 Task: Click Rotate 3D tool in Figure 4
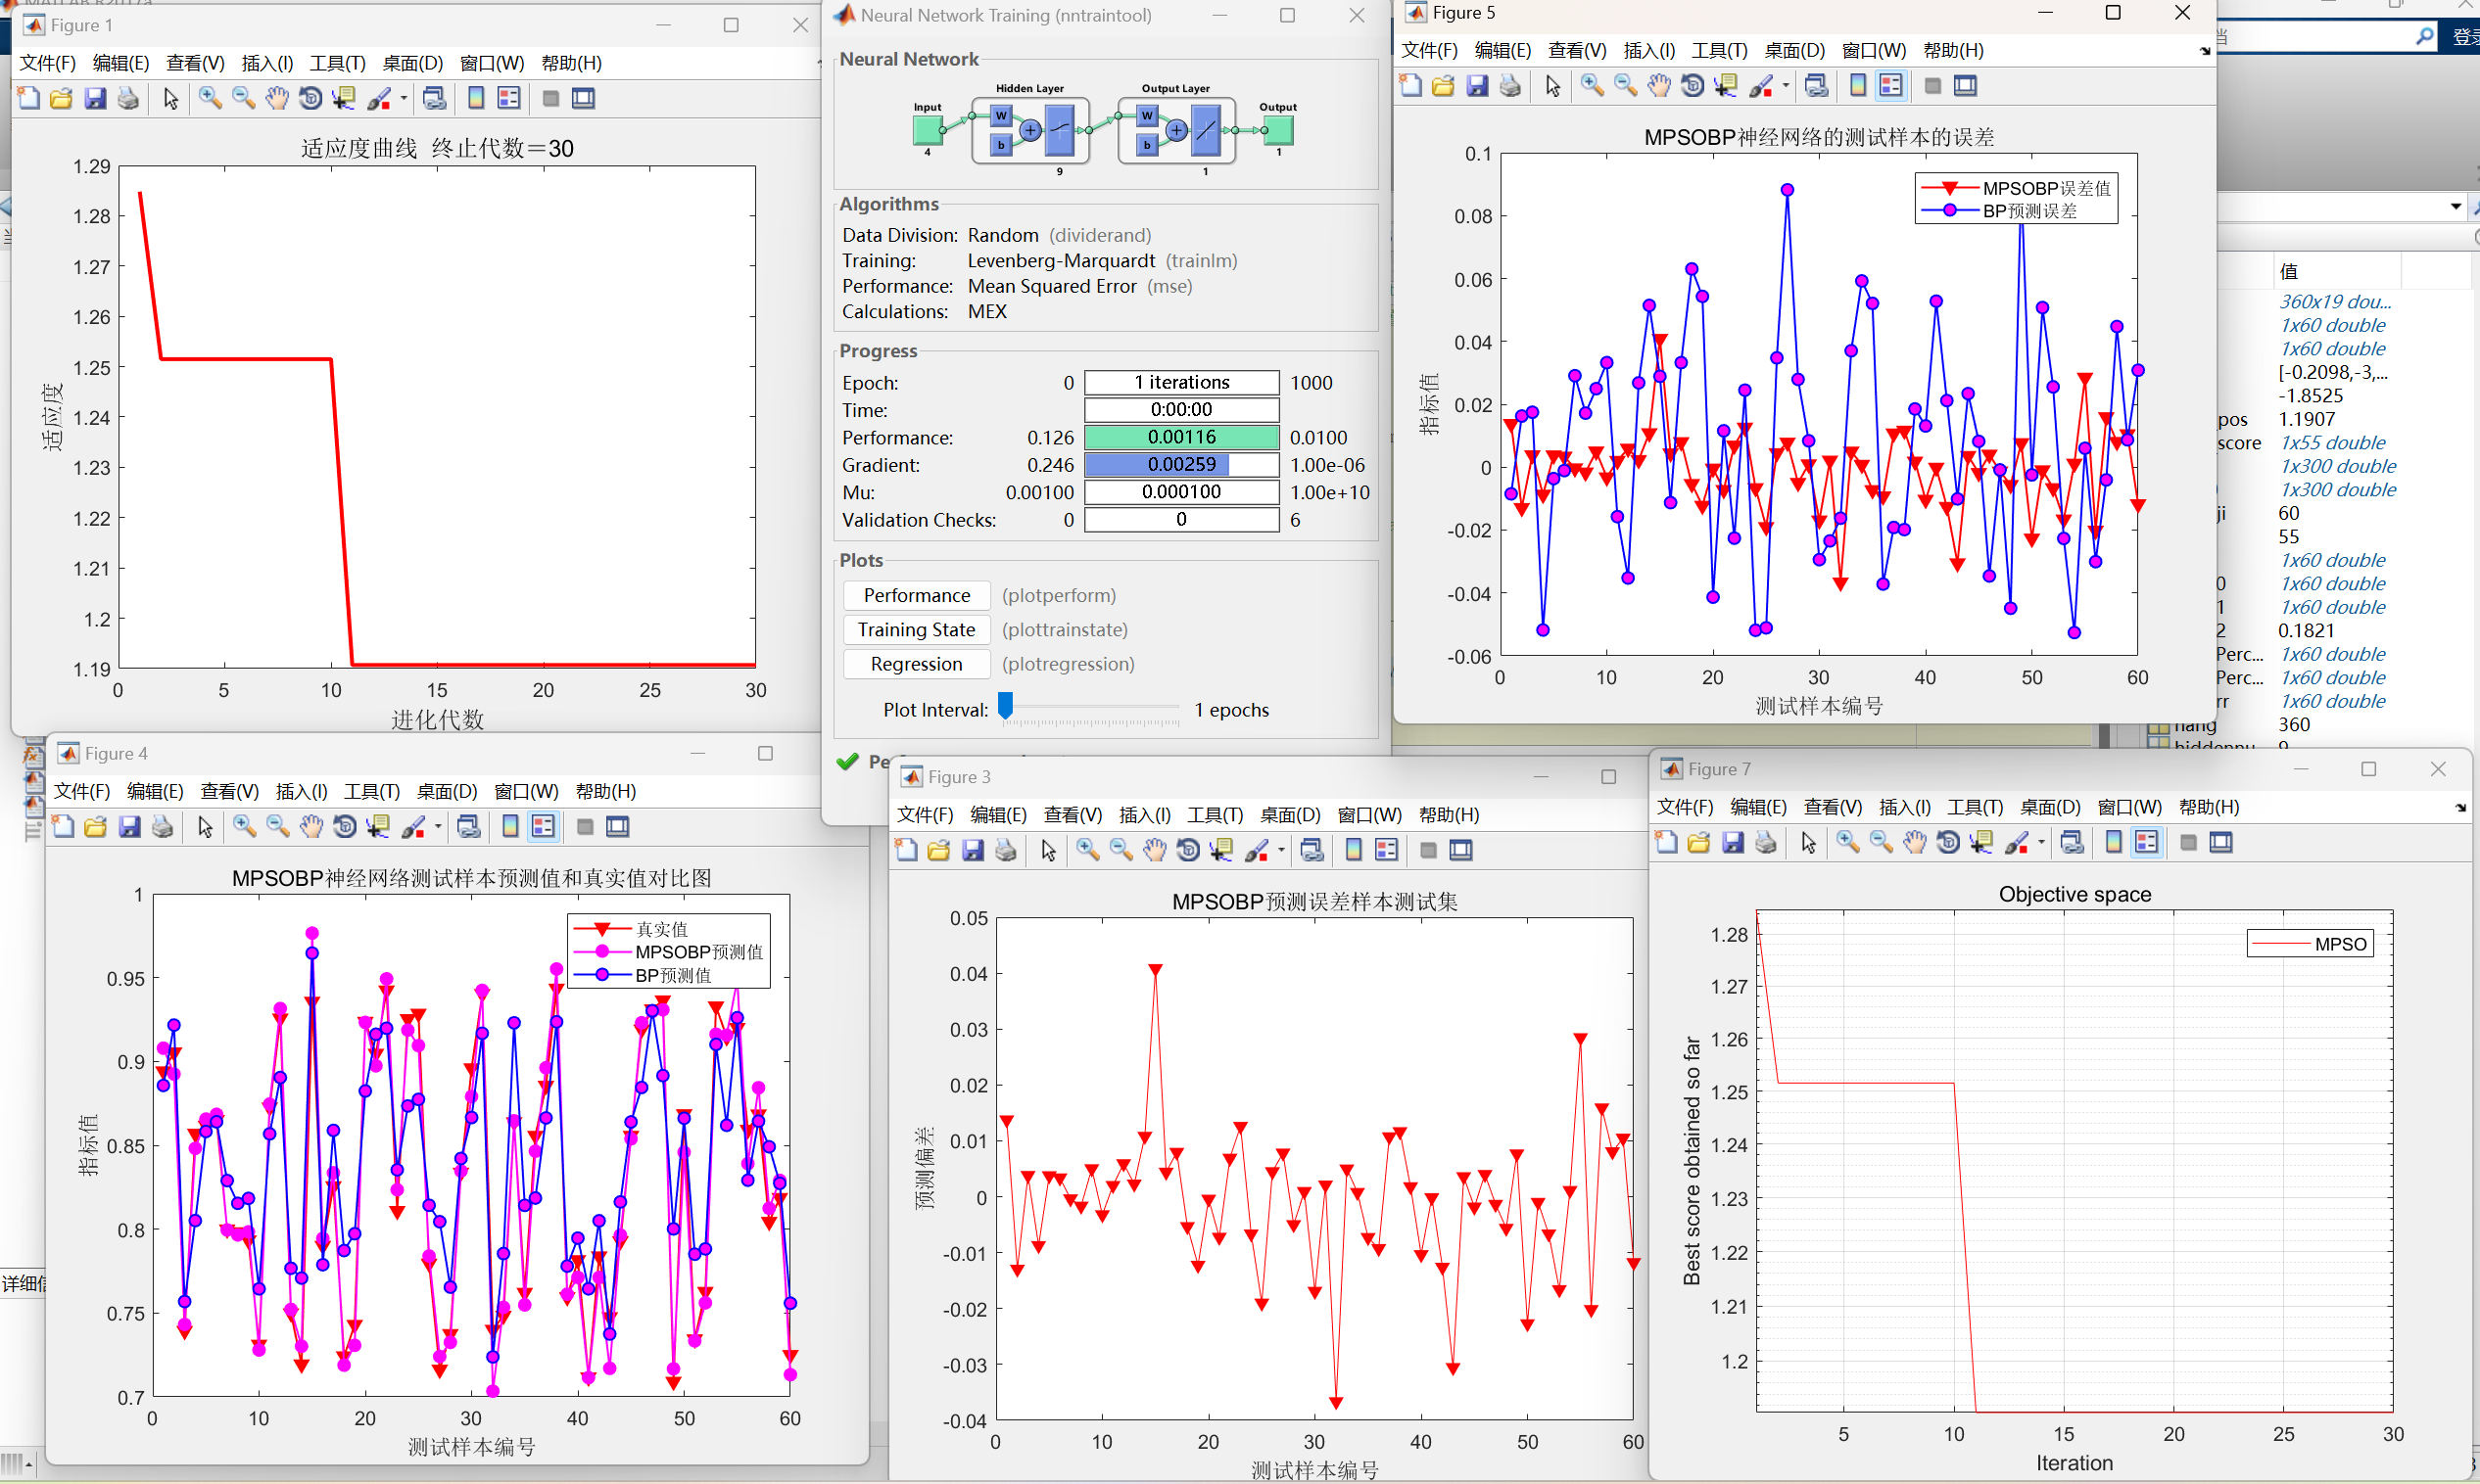click(x=345, y=827)
